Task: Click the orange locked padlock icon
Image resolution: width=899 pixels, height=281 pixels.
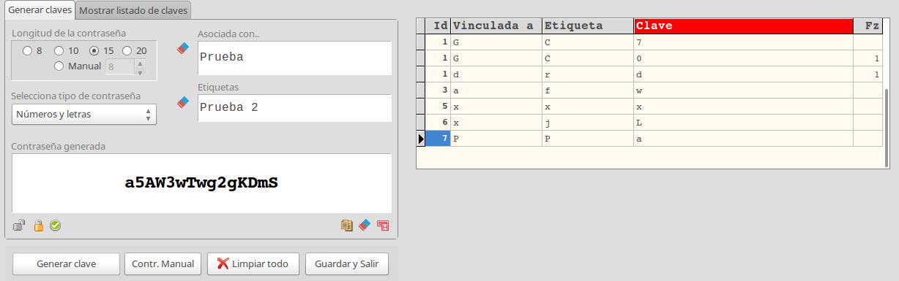Action: (x=38, y=226)
